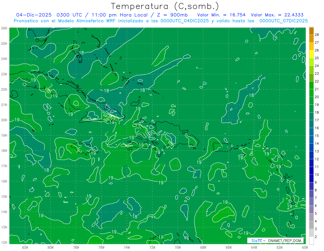The width and height of the screenshot is (324, 251).
Task: Click legend value "22"
Action: click(x=317, y=82)
